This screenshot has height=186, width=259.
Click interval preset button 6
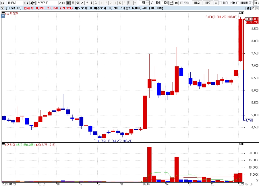[x=125, y=3]
